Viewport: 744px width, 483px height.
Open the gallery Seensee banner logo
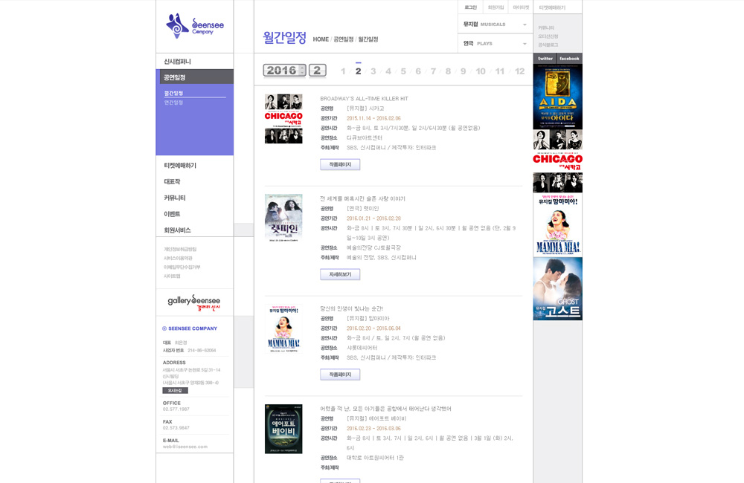pos(194,302)
